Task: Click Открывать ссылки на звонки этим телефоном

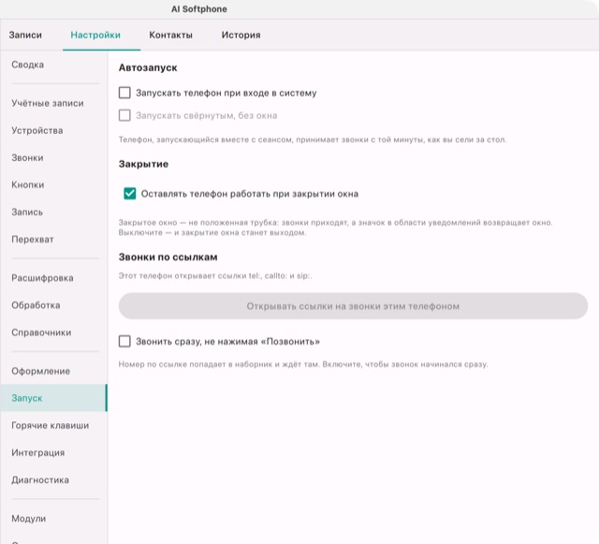Action: [353, 306]
